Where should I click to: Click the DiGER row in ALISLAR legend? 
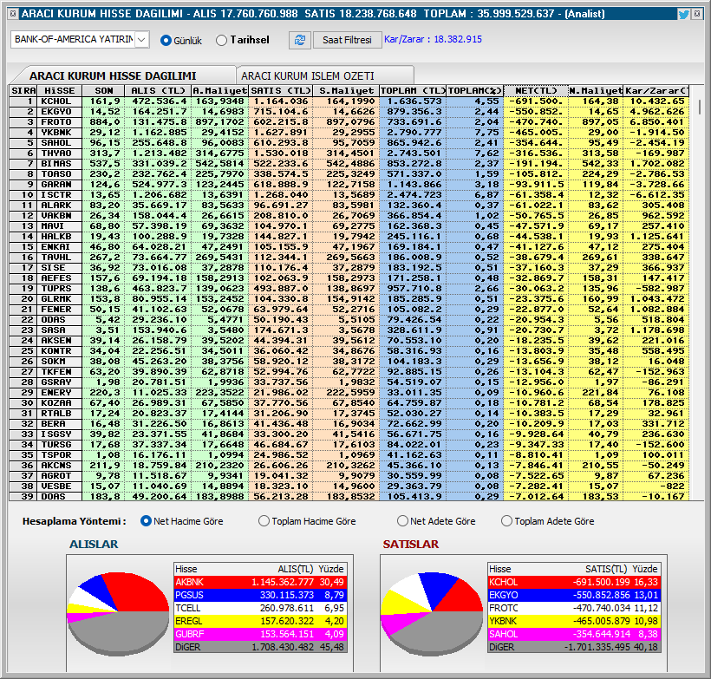pyautogui.click(x=260, y=647)
